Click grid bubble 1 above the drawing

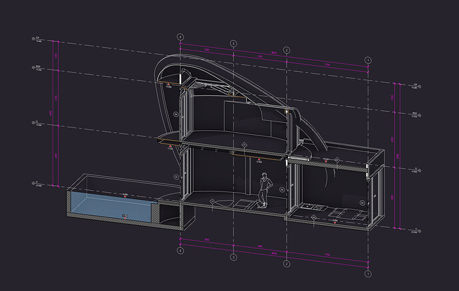tap(367, 60)
